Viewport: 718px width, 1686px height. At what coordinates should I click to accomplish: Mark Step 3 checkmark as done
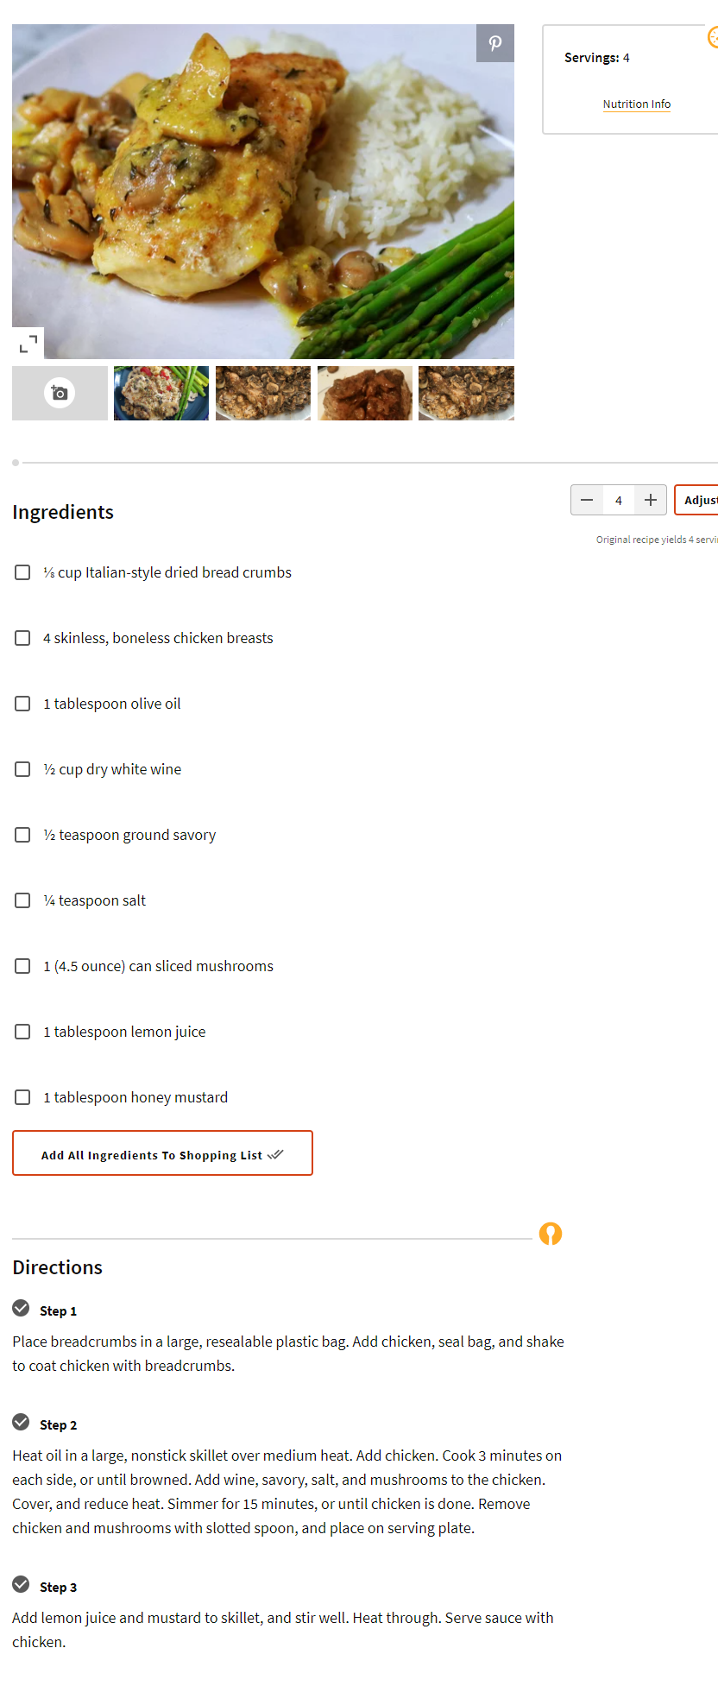(x=22, y=1584)
